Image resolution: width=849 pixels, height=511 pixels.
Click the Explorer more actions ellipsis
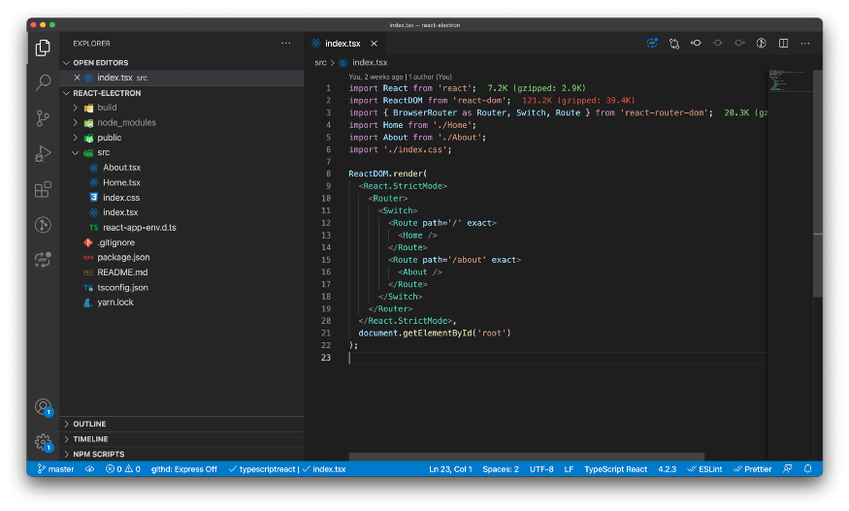pos(286,44)
